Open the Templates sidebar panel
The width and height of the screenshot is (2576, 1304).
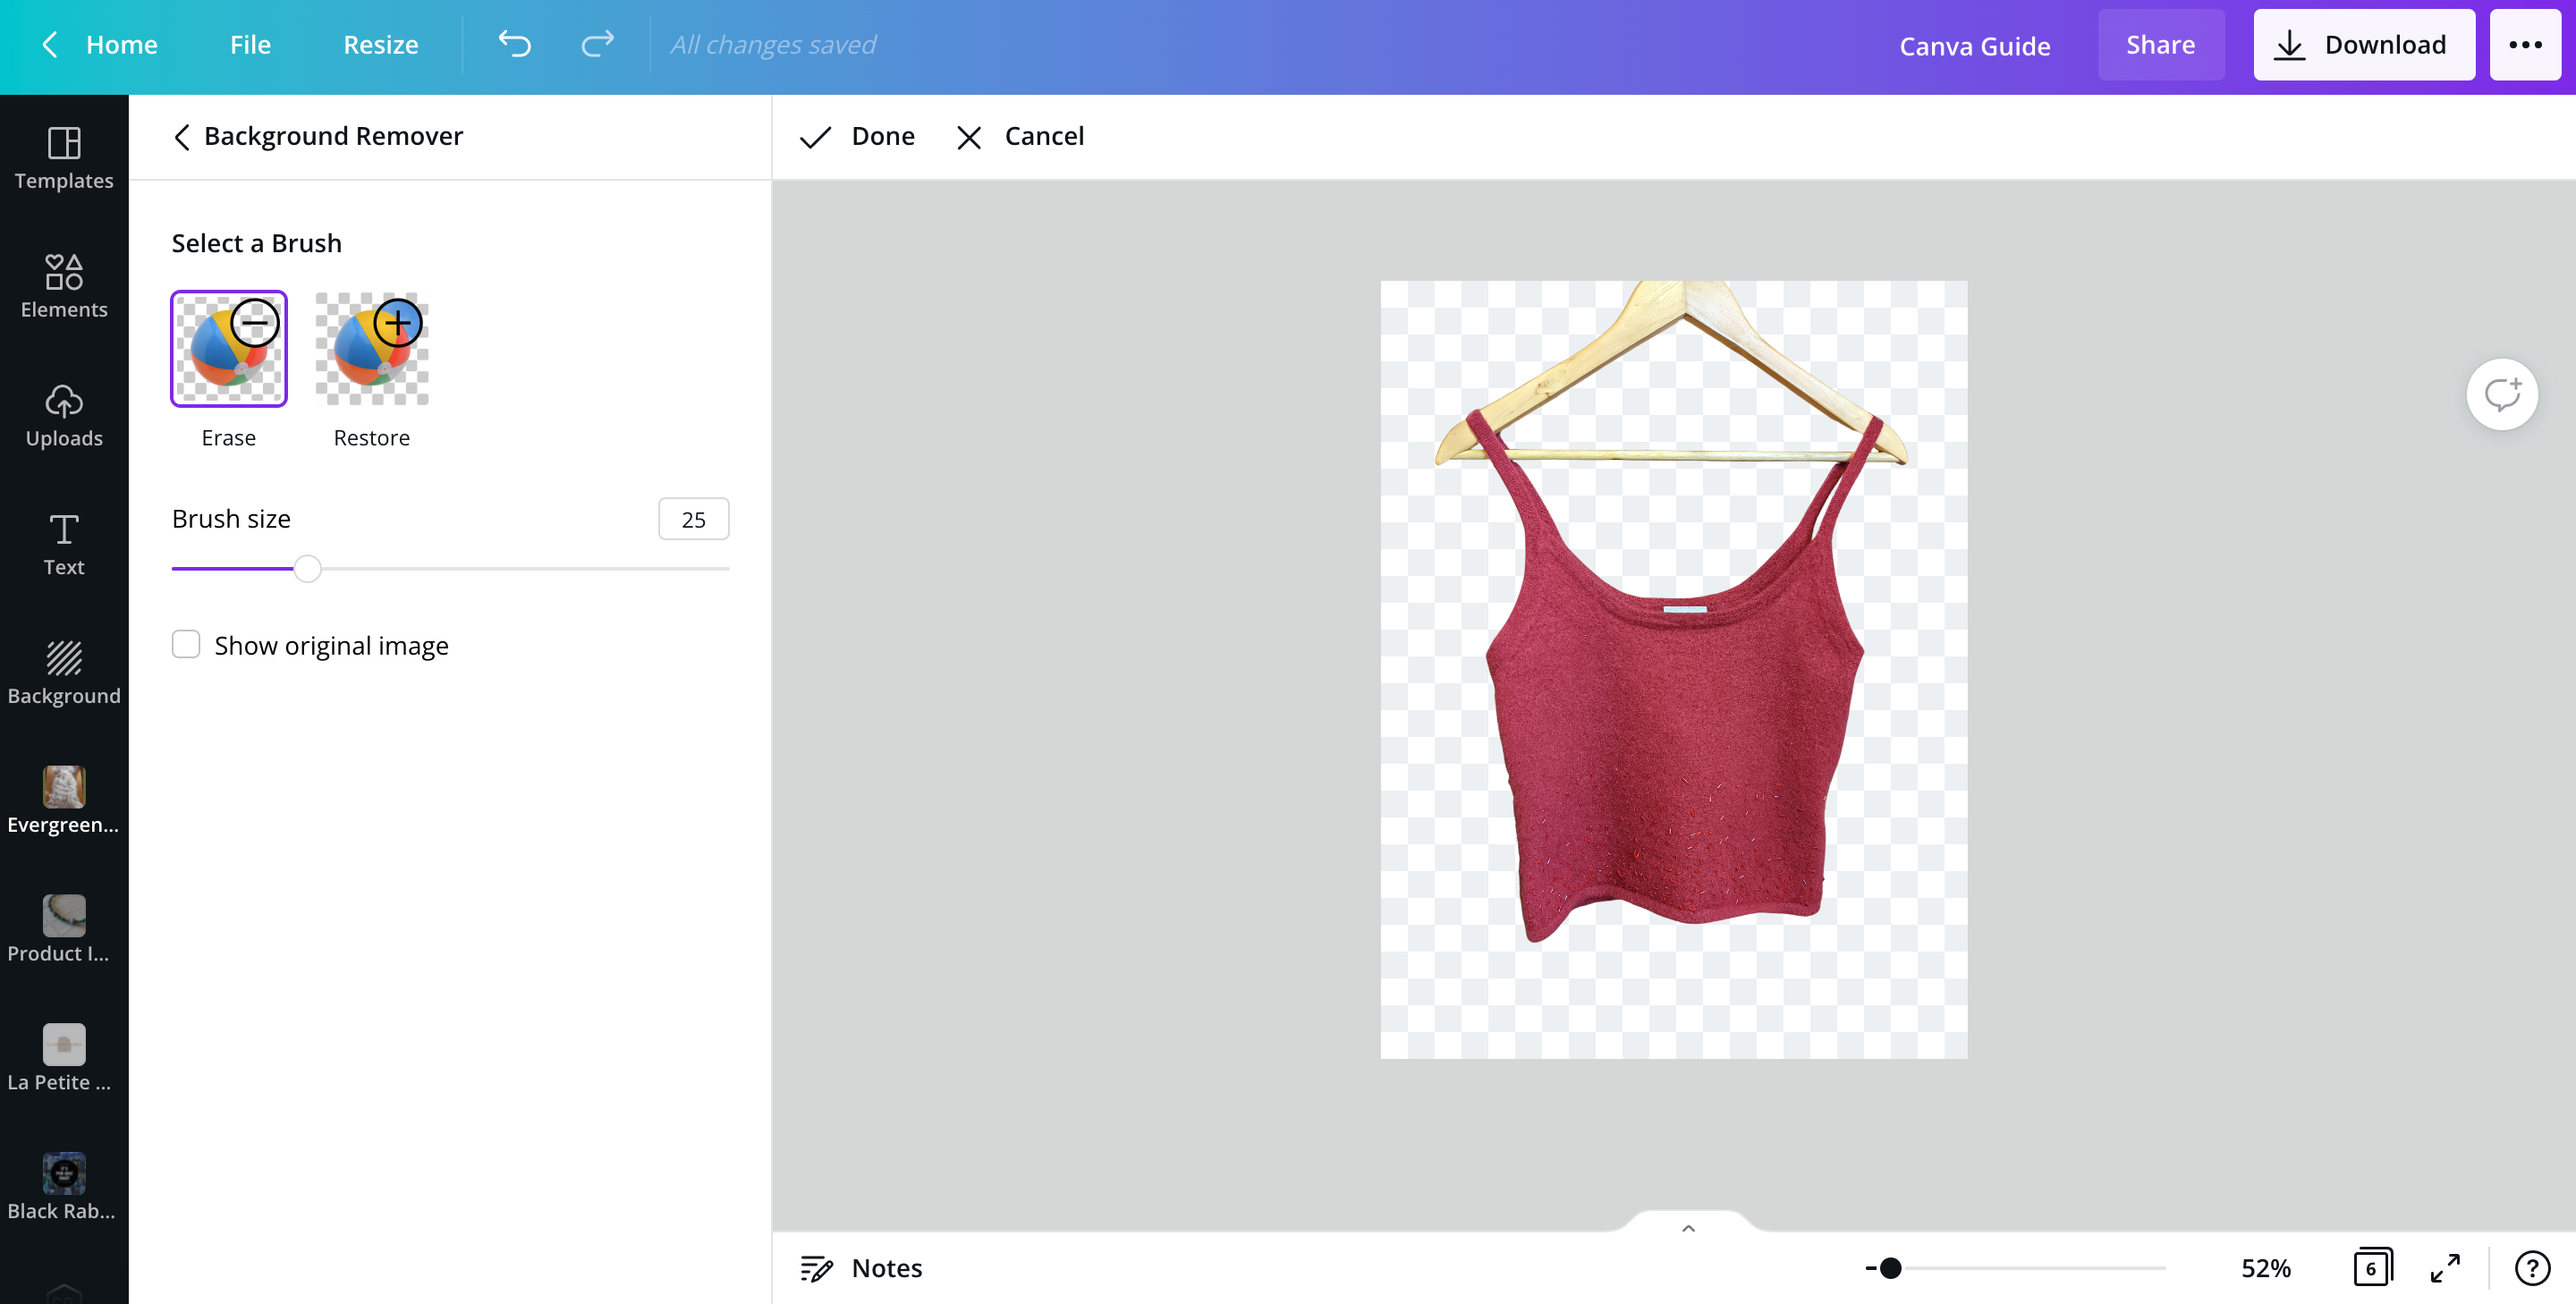[64, 157]
